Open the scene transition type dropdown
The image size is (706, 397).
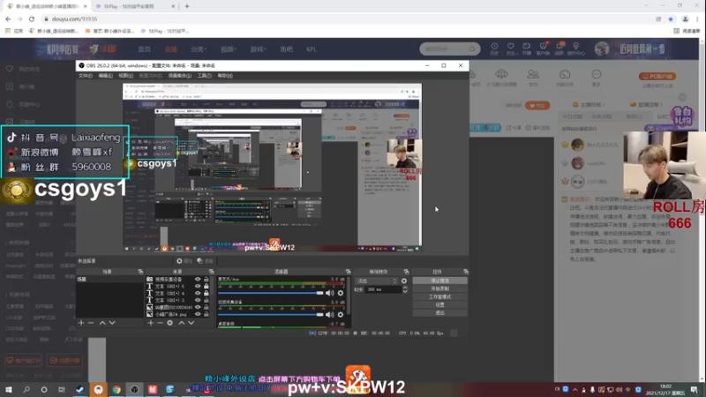click(377, 281)
